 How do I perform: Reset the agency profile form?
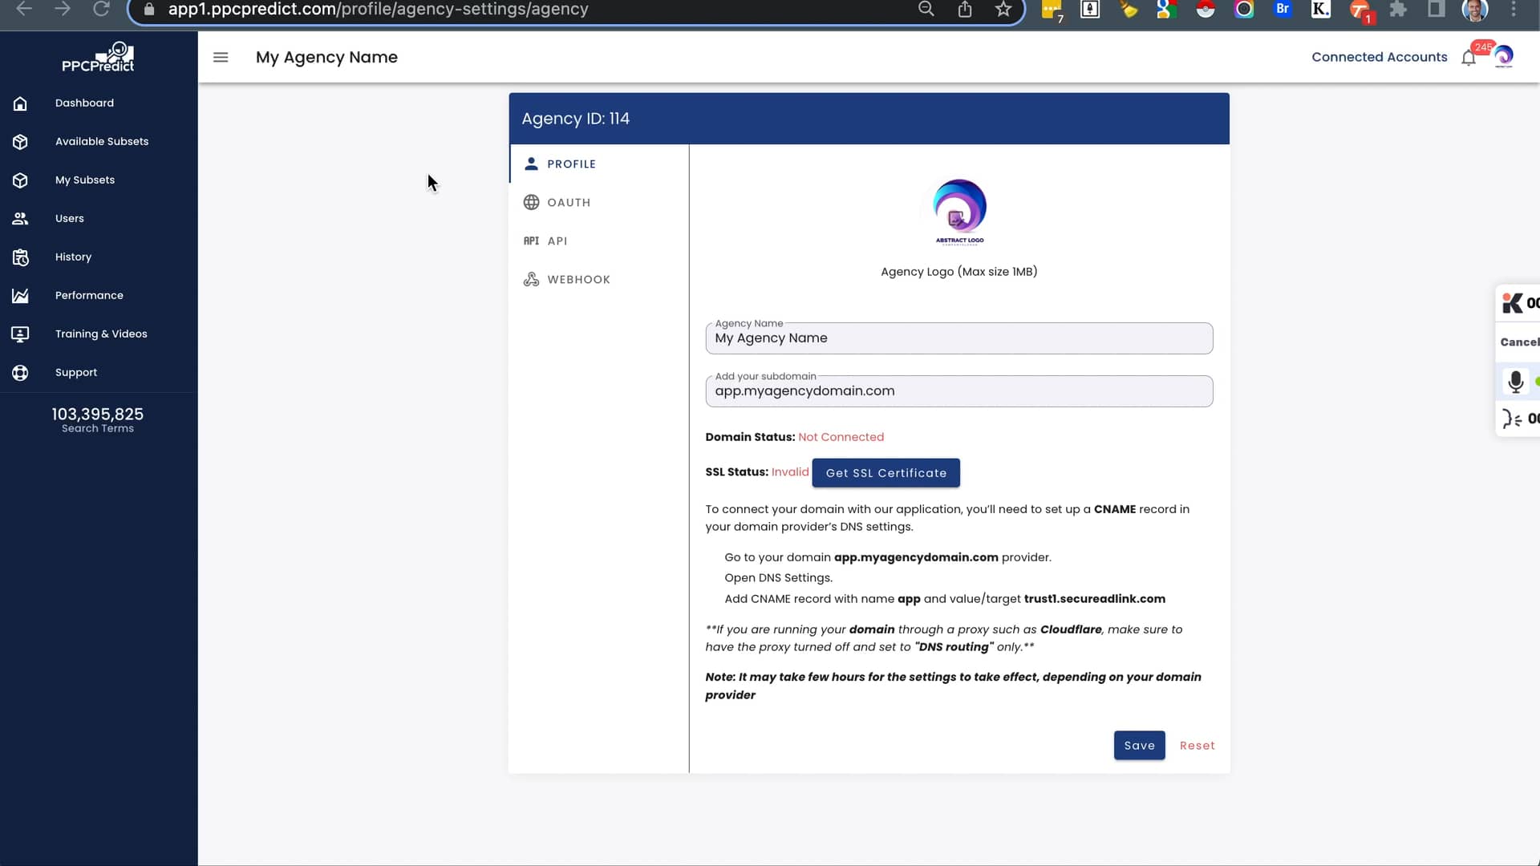click(x=1197, y=745)
